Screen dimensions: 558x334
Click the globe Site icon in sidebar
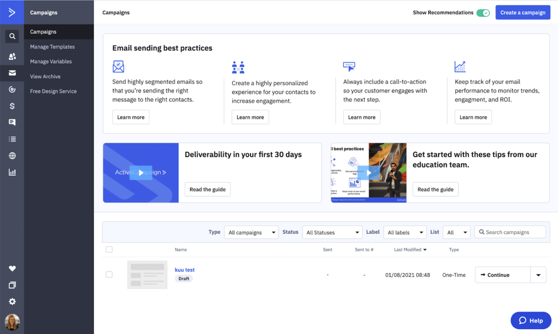tap(12, 156)
